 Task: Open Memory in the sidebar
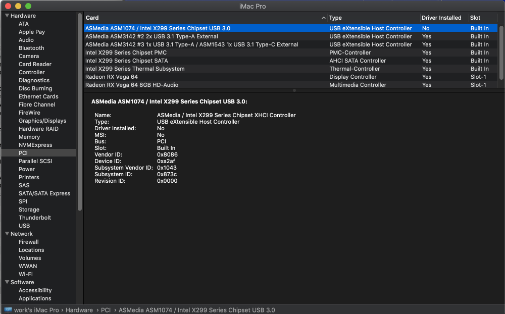[x=29, y=137]
